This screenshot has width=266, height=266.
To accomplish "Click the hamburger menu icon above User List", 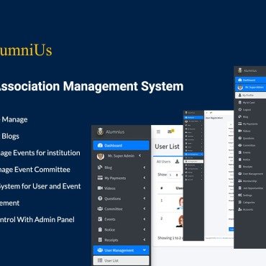I will [158, 132].
